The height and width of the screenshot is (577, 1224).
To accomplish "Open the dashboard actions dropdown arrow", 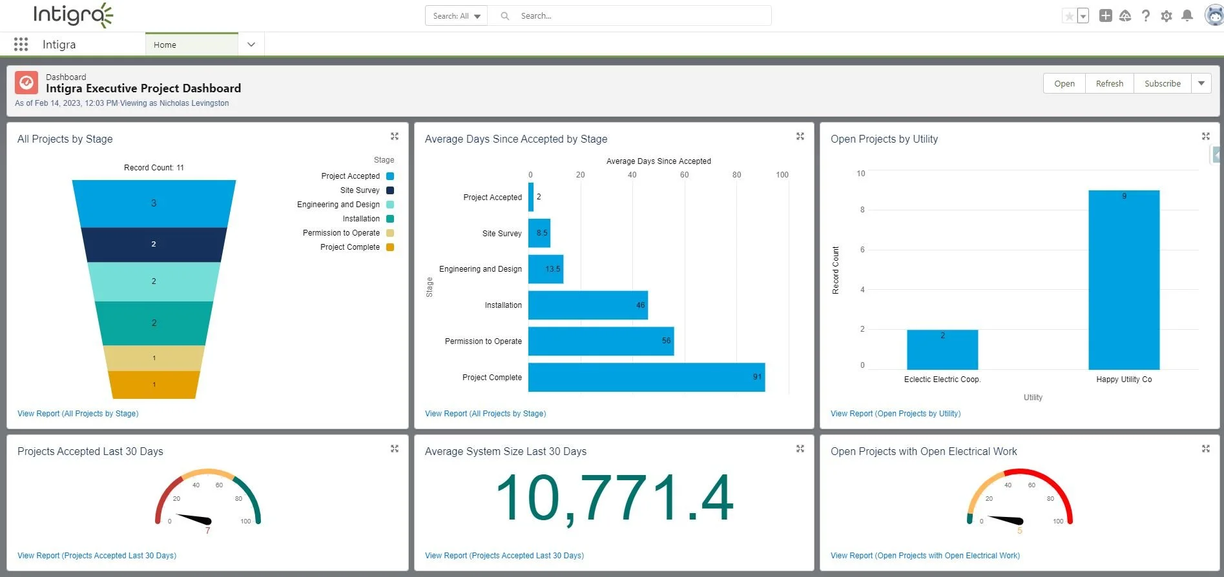I will tap(1201, 83).
